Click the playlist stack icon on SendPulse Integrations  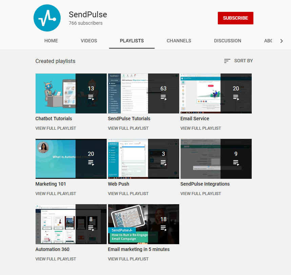tap(236, 163)
